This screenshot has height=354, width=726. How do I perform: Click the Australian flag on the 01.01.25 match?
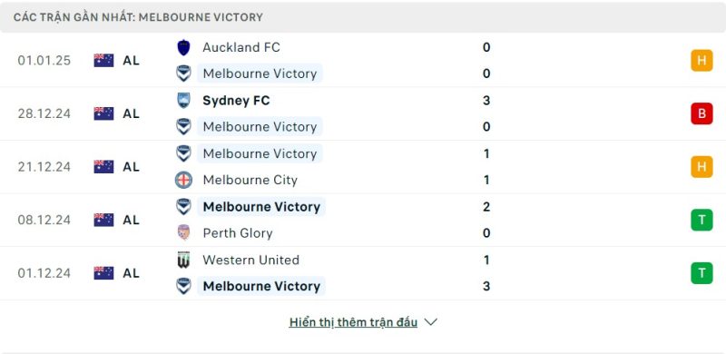tap(103, 61)
